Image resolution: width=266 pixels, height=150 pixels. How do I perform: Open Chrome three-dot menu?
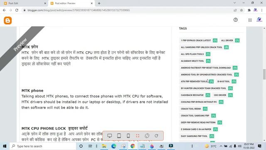pos(262,10)
